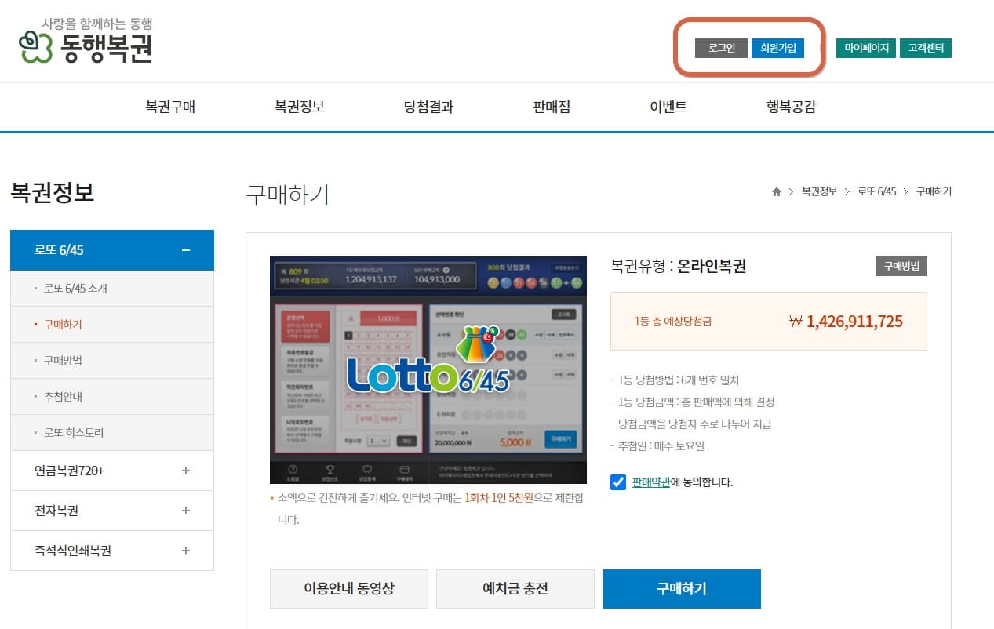994x629 pixels.
Task: Expand the 전자복권 section
Action: [185, 511]
